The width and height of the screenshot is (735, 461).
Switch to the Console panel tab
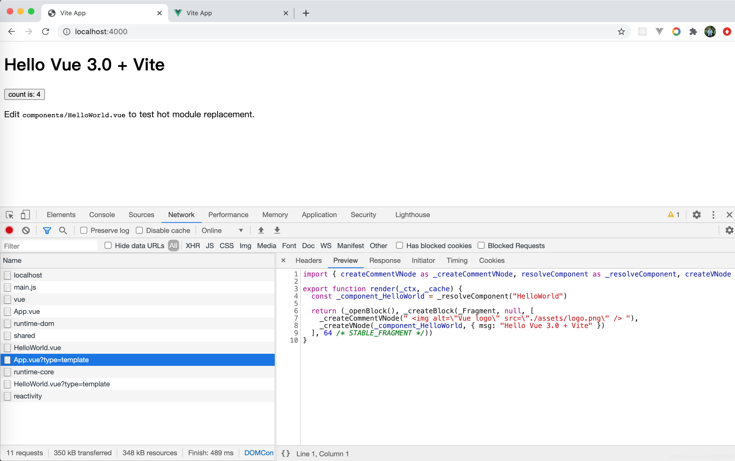click(x=102, y=214)
